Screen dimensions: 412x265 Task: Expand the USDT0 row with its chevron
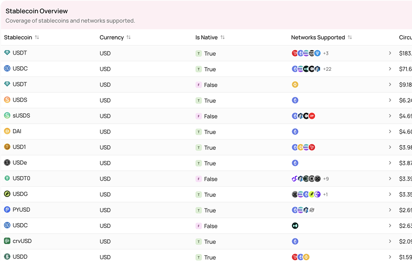pyautogui.click(x=390, y=179)
